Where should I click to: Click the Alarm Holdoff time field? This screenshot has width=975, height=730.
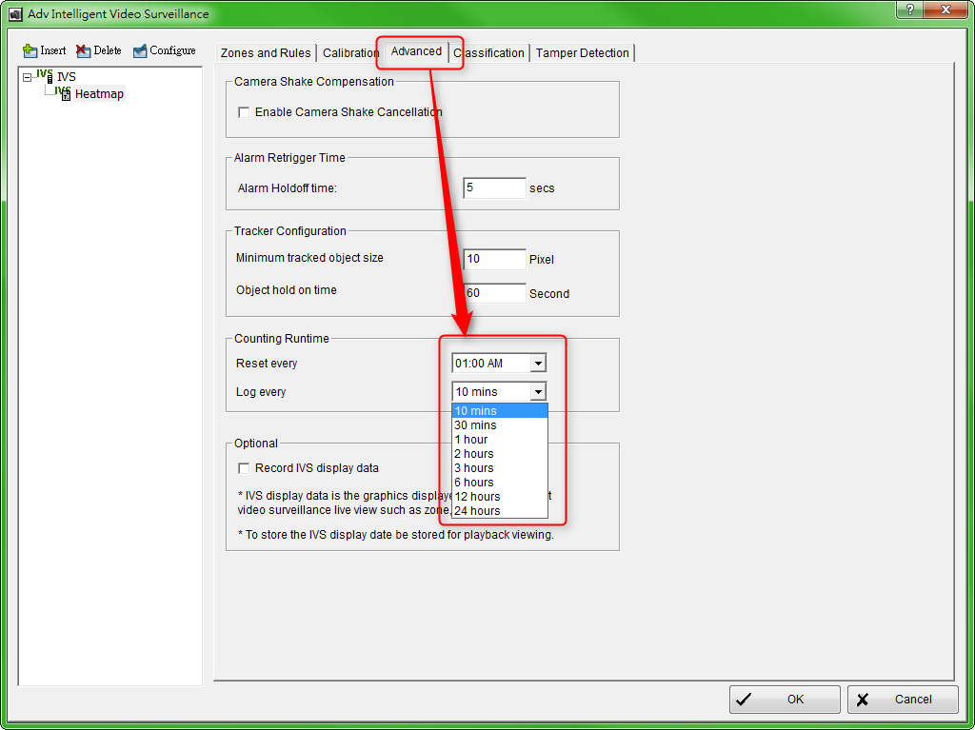pos(494,188)
